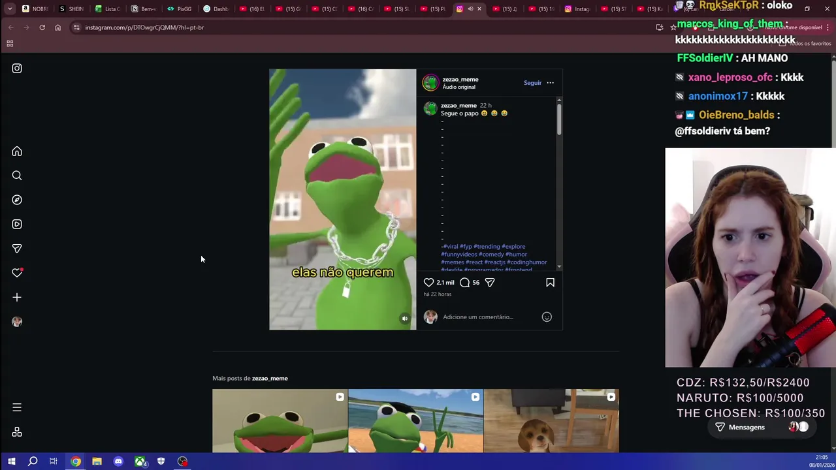The height and width of the screenshot is (470, 836).
Task: Mute the video using speaker icon
Action: [405, 319]
